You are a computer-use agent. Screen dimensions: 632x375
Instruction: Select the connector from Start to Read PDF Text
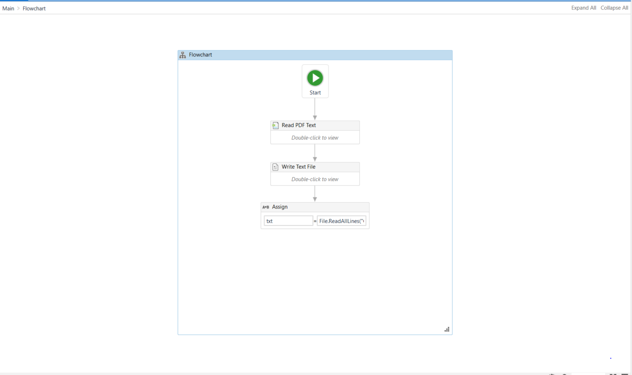pyautogui.click(x=315, y=108)
